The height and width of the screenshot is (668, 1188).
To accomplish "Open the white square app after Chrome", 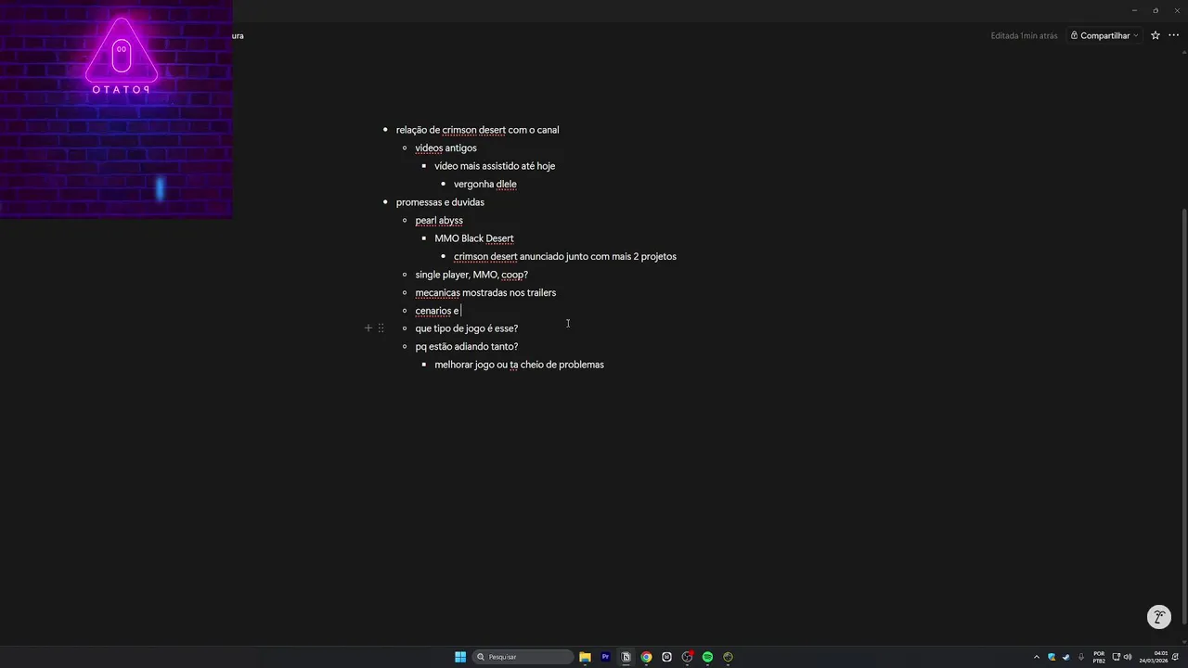I will coord(666,657).
